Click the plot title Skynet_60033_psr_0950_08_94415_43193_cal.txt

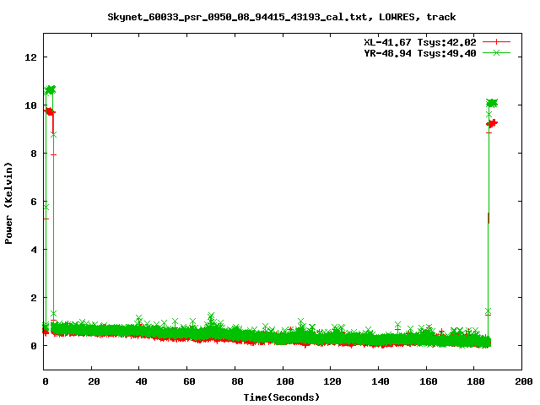[240, 17]
